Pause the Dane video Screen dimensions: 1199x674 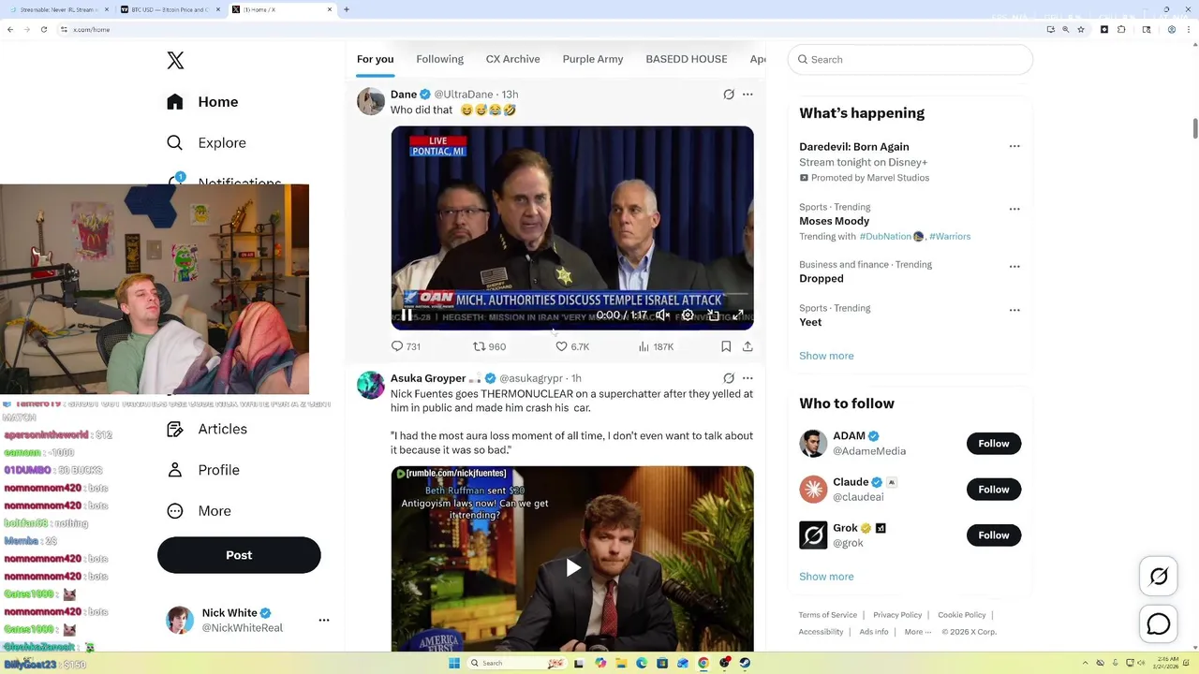pyautogui.click(x=406, y=315)
